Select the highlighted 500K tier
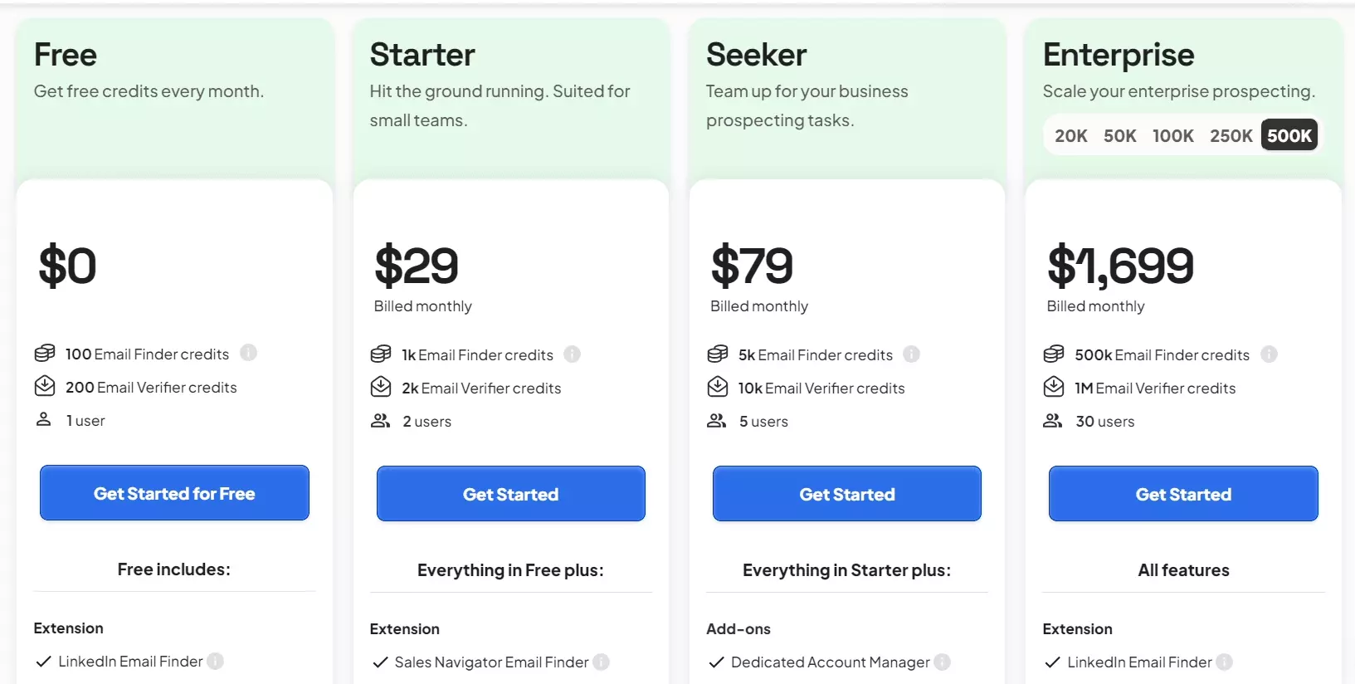The height and width of the screenshot is (684, 1355). coord(1289,134)
